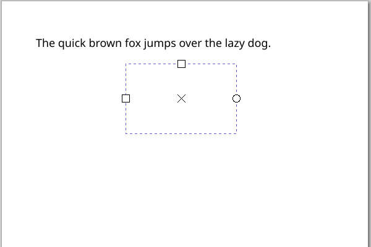Click the left square handle of the frame
Image resolution: width=371 pixels, height=247 pixels.
(126, 98)
